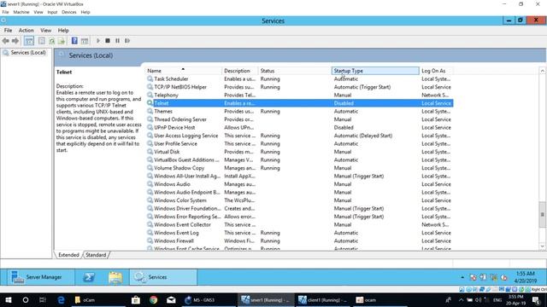
Task: Switch to the Extended tab
Action: pyautogui.click(x=68, y=255)
